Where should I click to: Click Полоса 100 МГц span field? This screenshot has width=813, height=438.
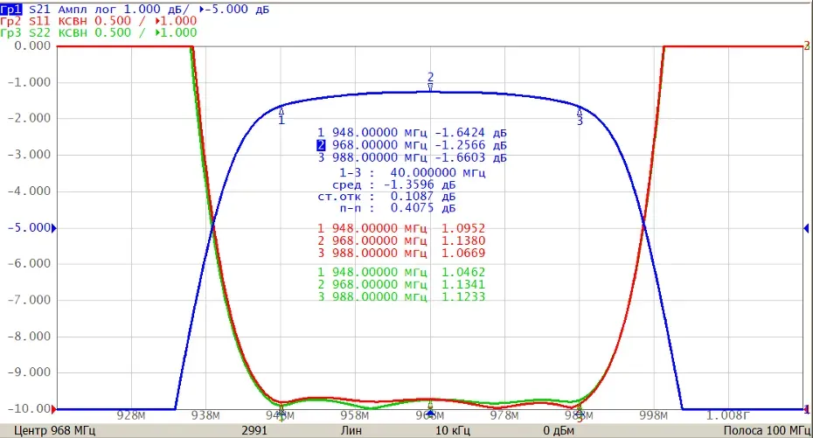click(x=768, y=431)
